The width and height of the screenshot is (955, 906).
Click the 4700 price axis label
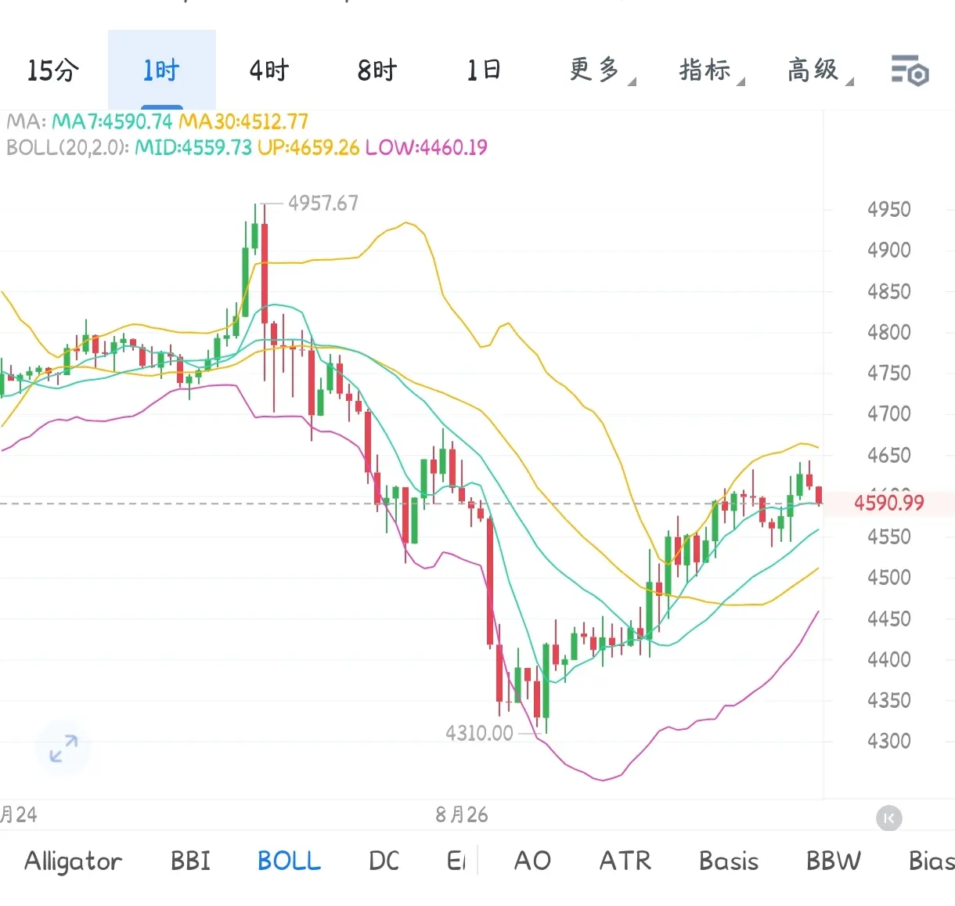click(x=889, y=413)
